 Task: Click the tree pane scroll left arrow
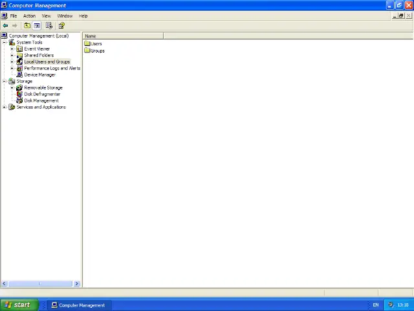pyautogui.click(x=4, y=284)
